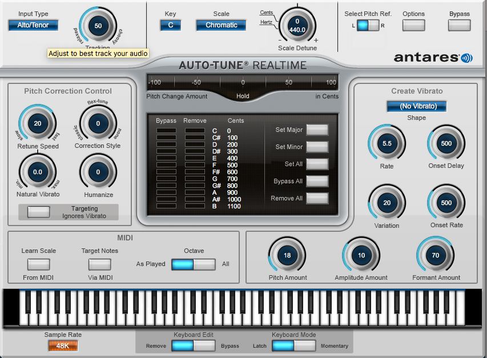Screen dimensions: 487x358
Task: Click the Antares logo
Action: pyautogui.click(x=433, y=58)
